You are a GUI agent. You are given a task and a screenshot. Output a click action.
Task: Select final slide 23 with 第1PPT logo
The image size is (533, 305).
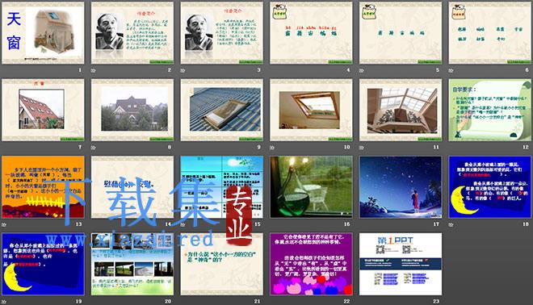401,264
